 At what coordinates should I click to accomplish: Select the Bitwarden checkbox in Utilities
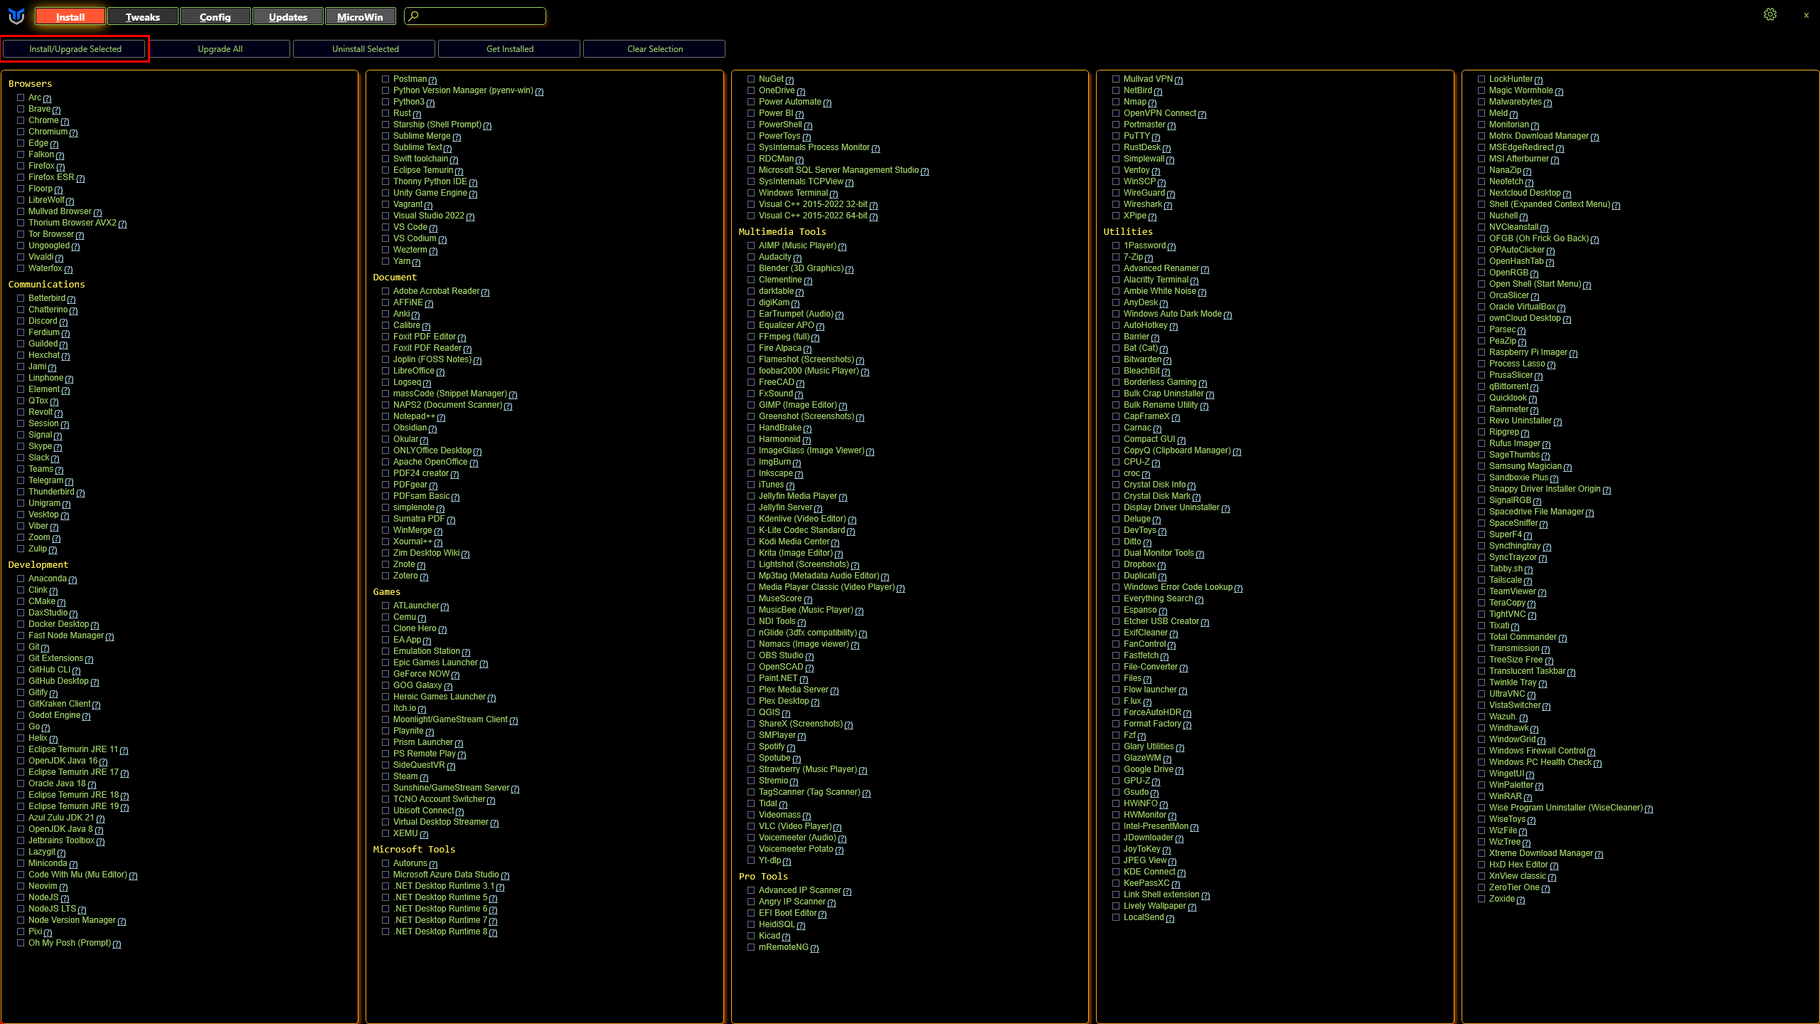[1116, 359]
